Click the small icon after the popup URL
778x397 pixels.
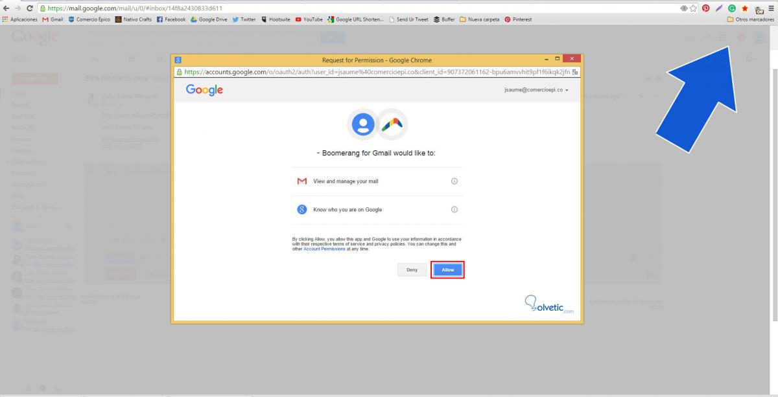tap(575, 72)
